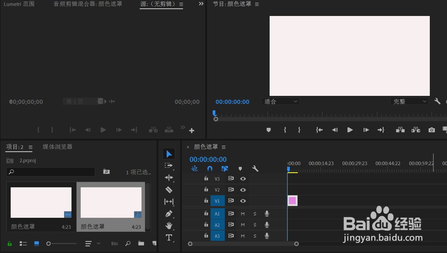This screenshot has width=447, height=253.
Task: Toggle V3 track output eye
Action: click(243, 179)
